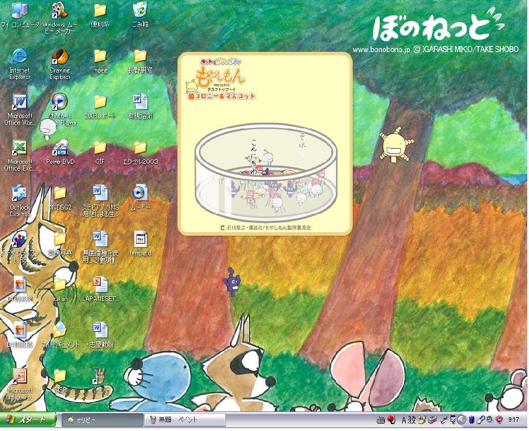Open the IME Pad icon in language bar
The width and height of the screenshot is (529, 431).
pyautogui.click(x=422, y=420)
